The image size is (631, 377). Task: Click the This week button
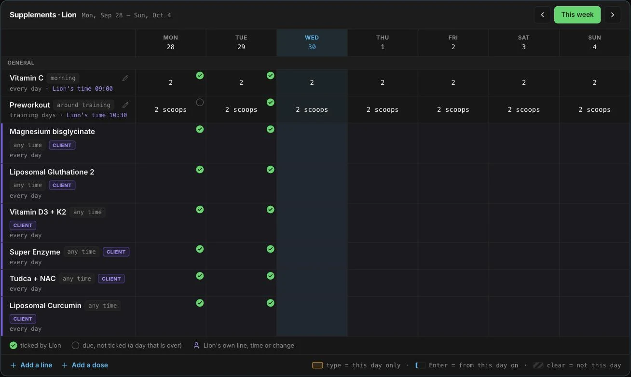(577, 15)
